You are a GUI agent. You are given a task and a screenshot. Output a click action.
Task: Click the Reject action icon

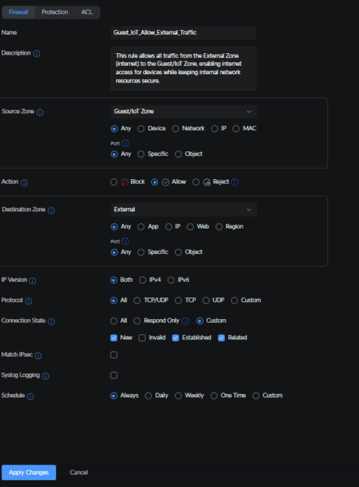pyautogui.click(x=206, y=182)
